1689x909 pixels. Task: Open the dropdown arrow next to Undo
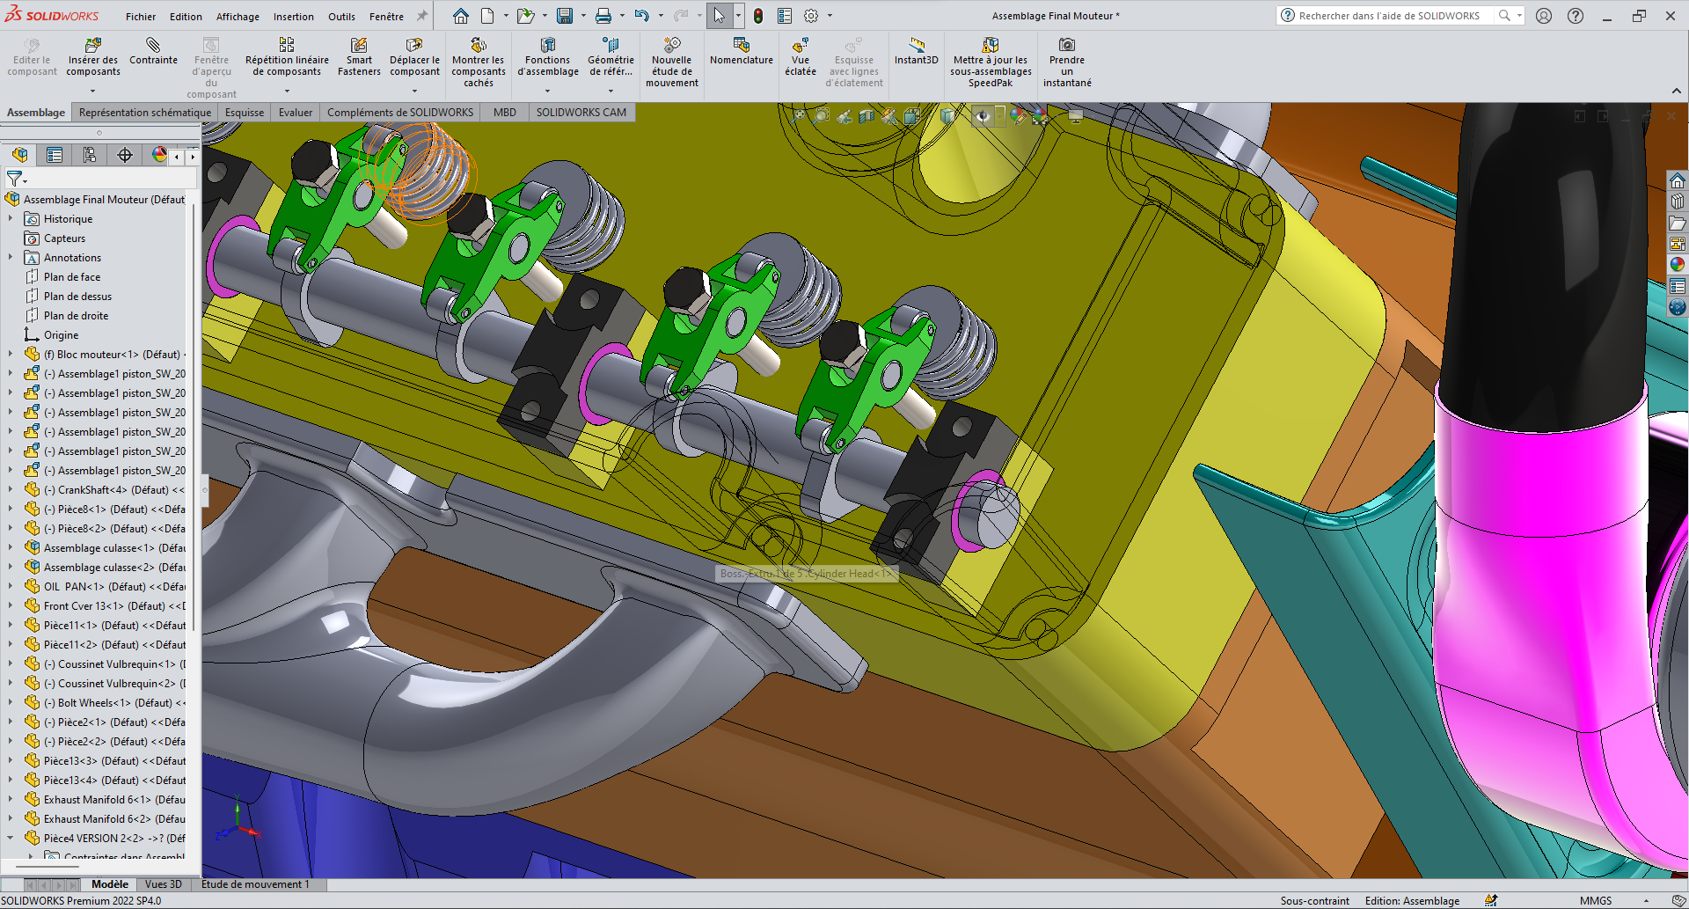[661, 16]
